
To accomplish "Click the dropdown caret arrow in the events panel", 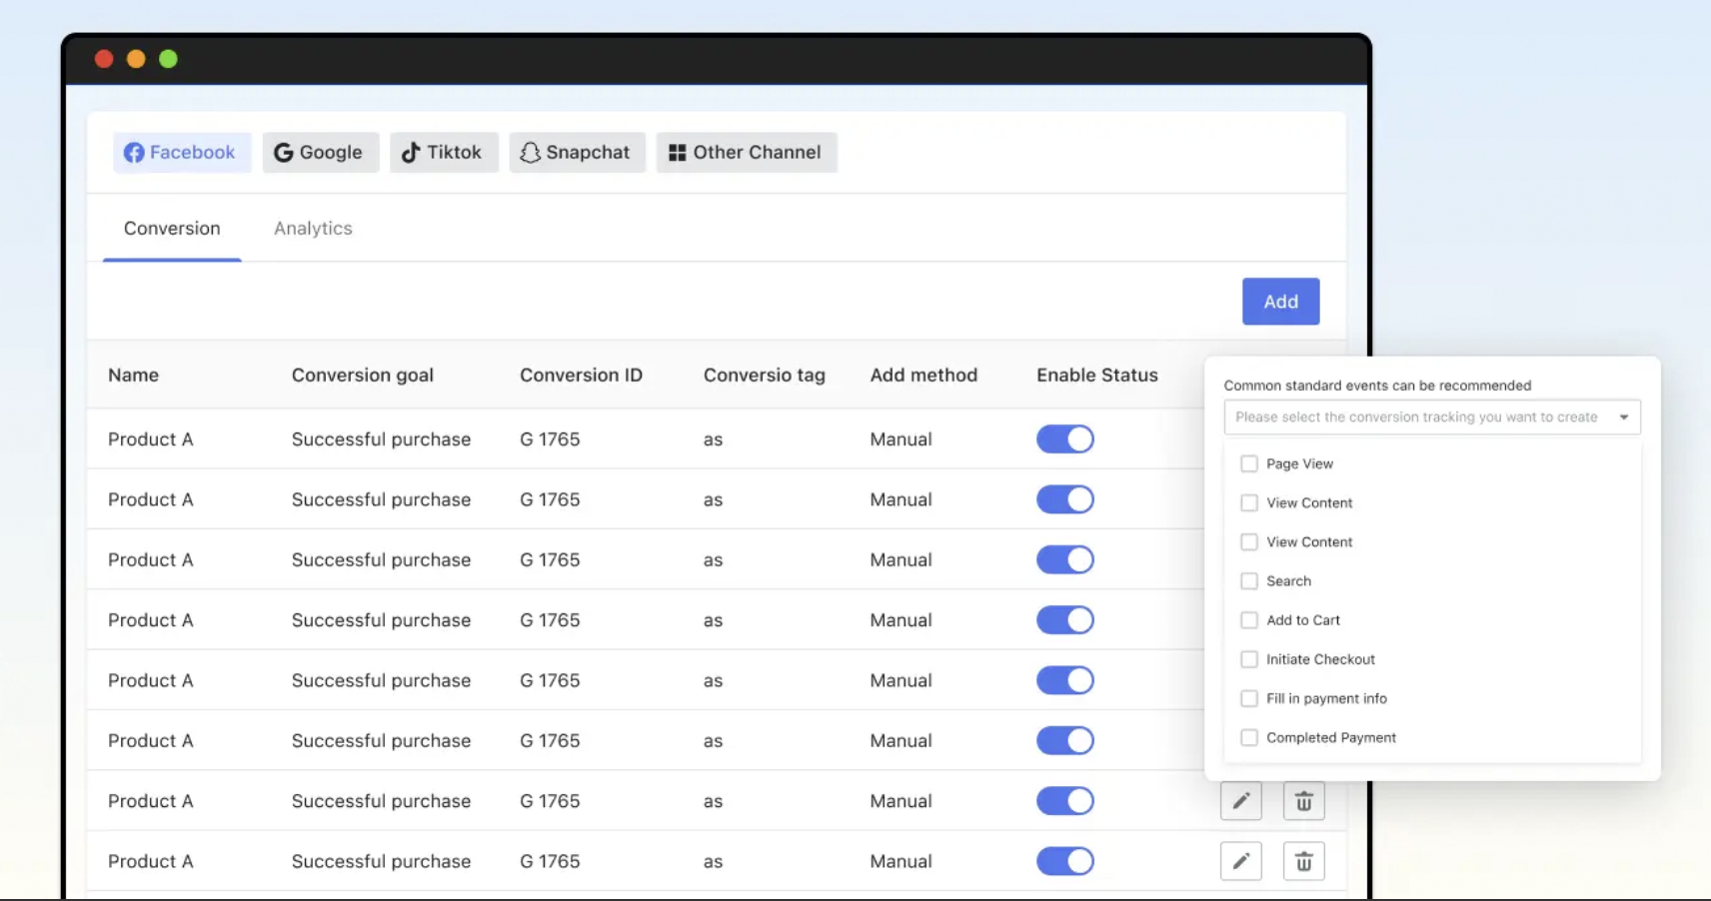I will [1624, 418].
